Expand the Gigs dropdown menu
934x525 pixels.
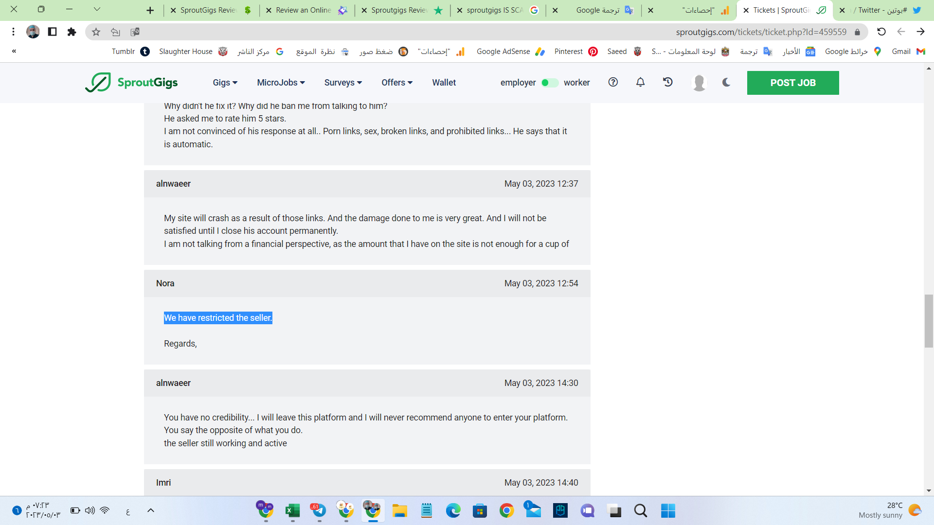coord(225,83)
